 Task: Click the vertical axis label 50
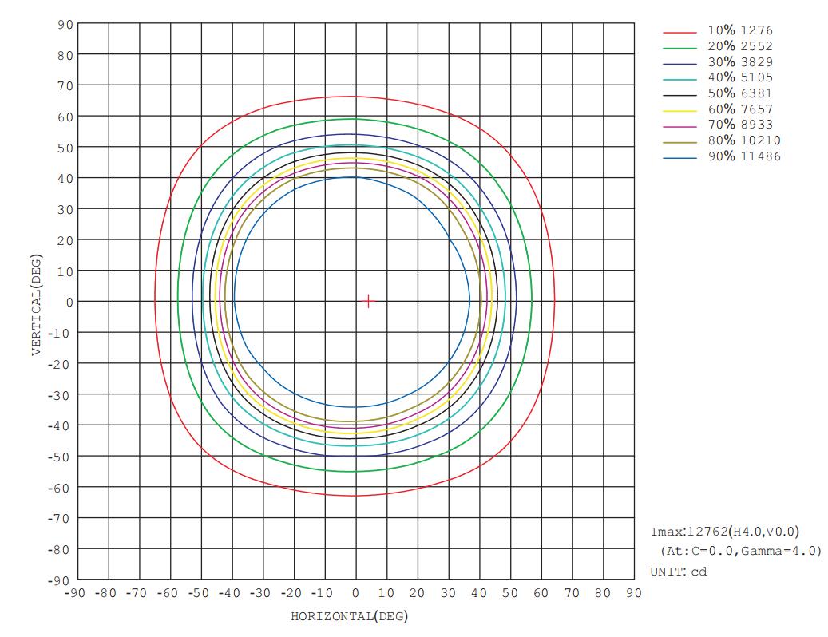click(65, 148)
